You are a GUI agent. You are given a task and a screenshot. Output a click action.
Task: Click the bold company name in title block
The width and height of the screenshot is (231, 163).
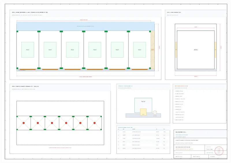point(181,132)
